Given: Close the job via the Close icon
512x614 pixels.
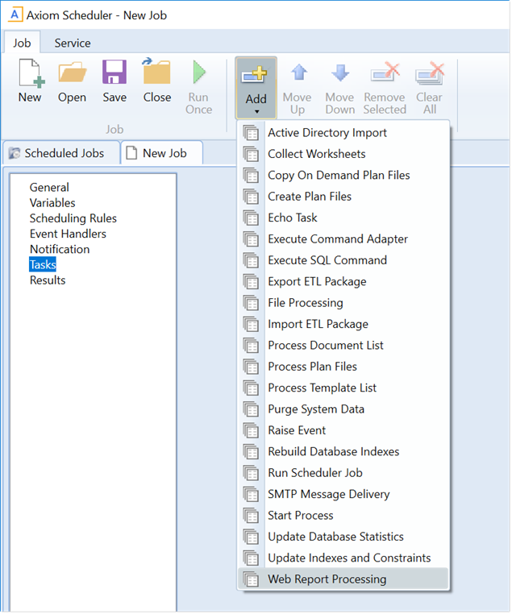Looking at the screenshot, I should tap(157, 74).
